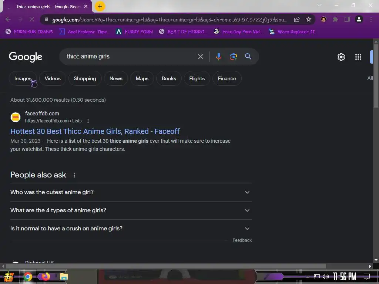Expand 'Who was the cutest anime girl?'
The height and width of the screenshot is (284, 379).
click(x=131, y=192)
